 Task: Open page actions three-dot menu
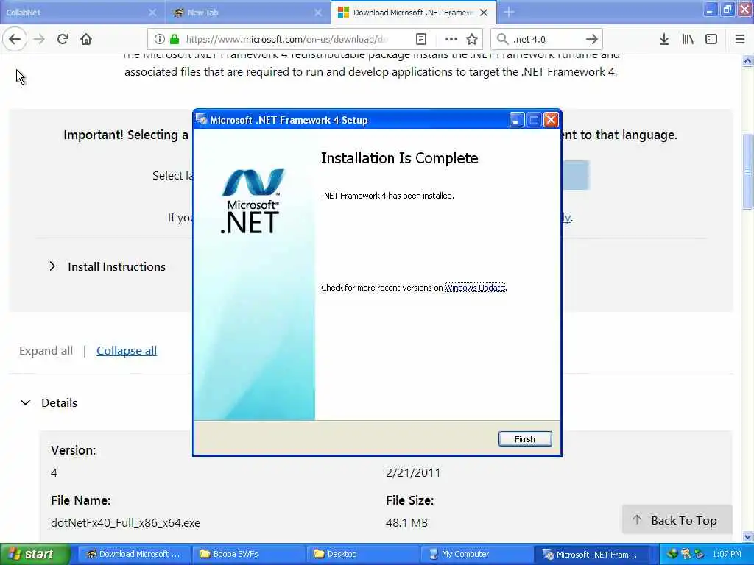click(x=451, y=39)
